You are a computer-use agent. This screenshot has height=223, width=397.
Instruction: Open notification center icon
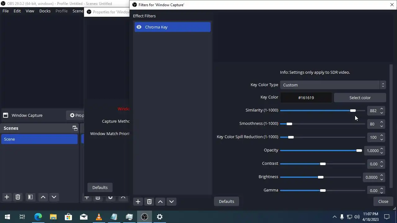(x=387, y=217)
